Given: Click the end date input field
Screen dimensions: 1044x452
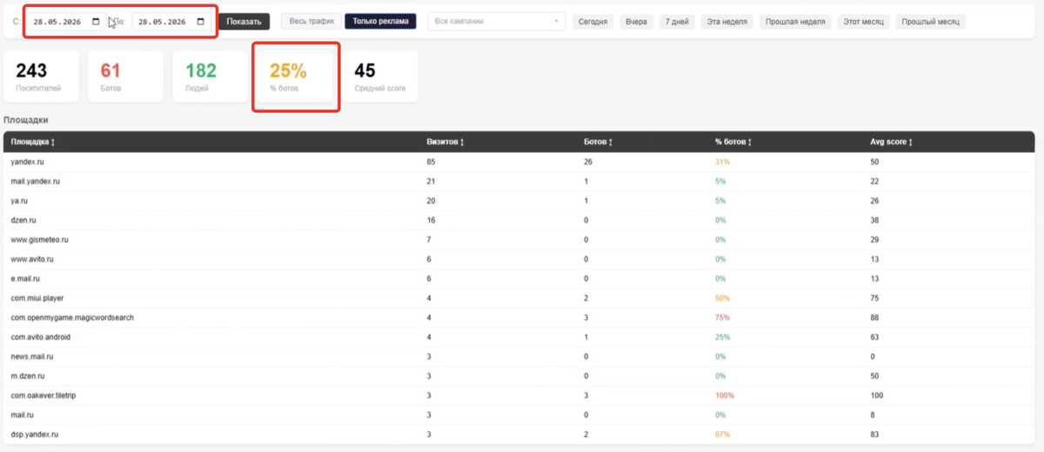Looking at the screenshot, I should (171, 22).
